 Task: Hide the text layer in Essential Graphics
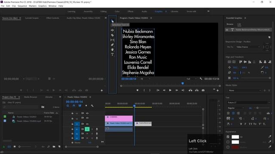(227, 30)
